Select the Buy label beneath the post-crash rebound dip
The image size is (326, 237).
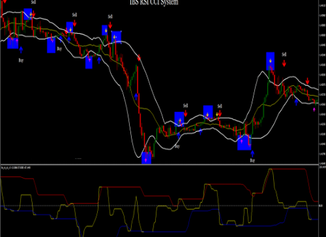pos(177,146)
